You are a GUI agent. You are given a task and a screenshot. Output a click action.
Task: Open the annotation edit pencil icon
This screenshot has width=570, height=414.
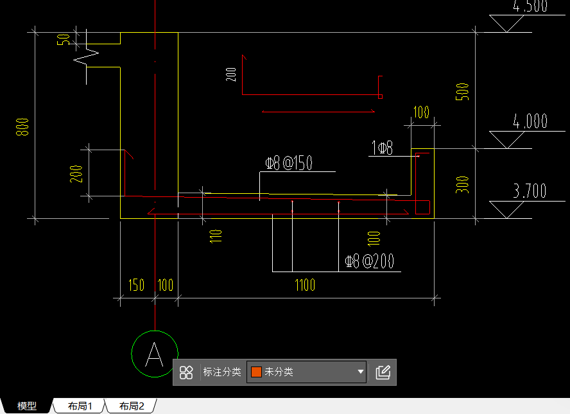click(383, 372)
